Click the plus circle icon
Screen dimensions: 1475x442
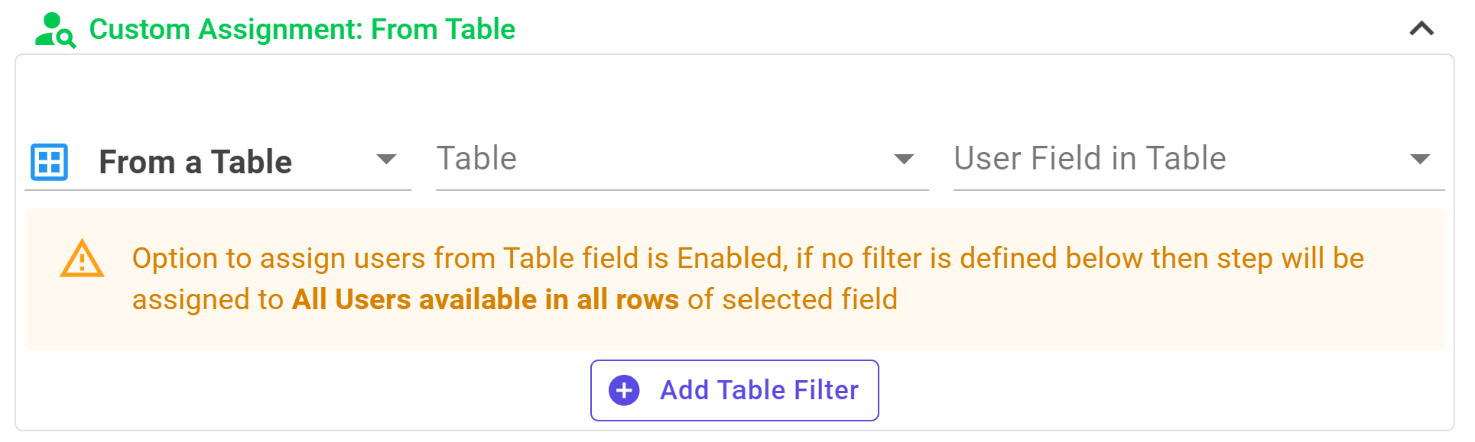pos(624,390)
